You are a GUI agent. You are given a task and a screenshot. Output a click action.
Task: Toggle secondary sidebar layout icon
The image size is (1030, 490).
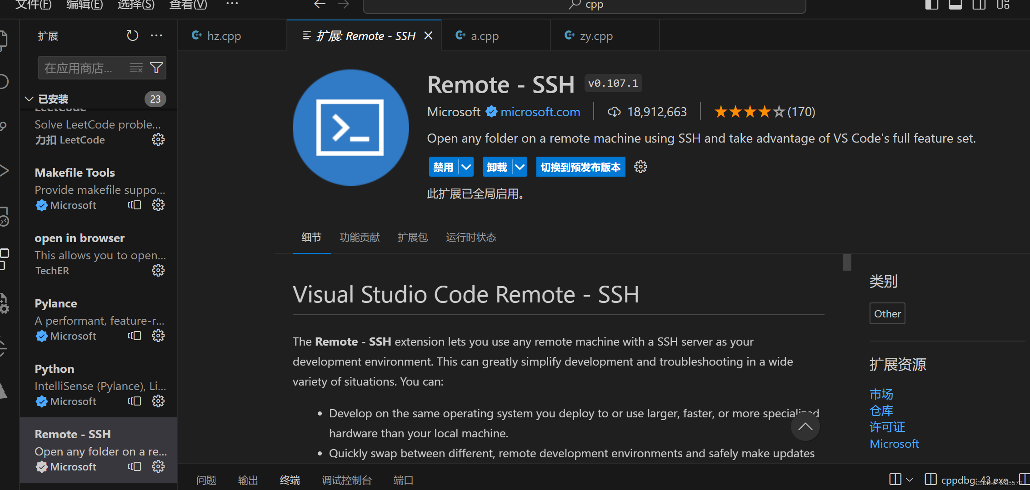[x=979, y=5]
